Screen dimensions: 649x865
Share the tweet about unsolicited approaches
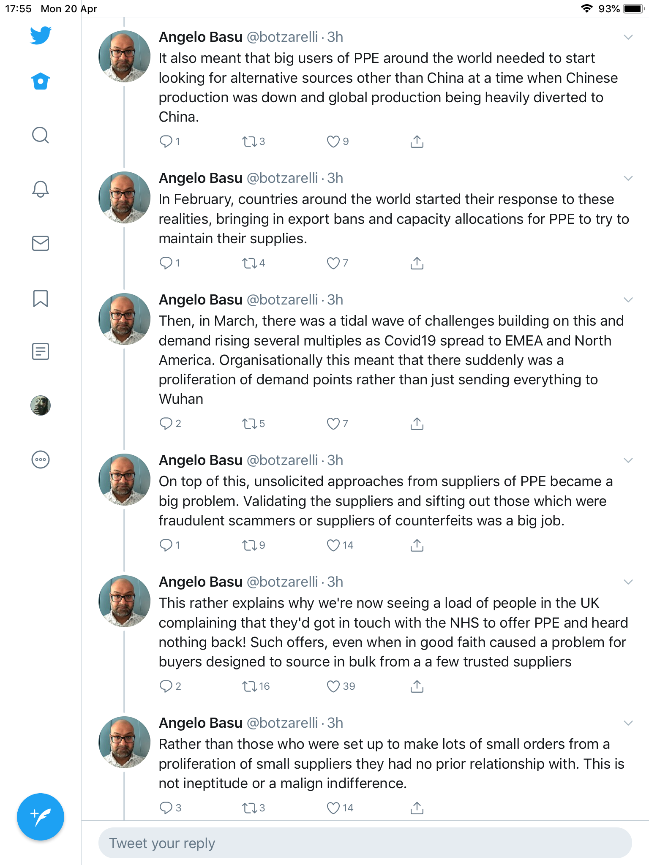point(417,545)
